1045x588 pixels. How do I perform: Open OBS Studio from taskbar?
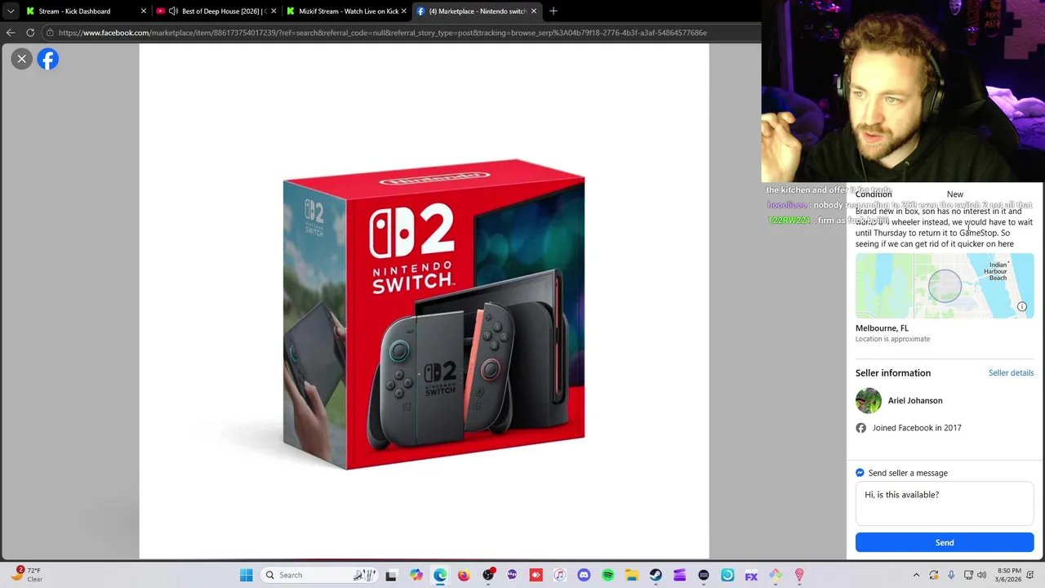pyautogui.click(x=488, y=575)
